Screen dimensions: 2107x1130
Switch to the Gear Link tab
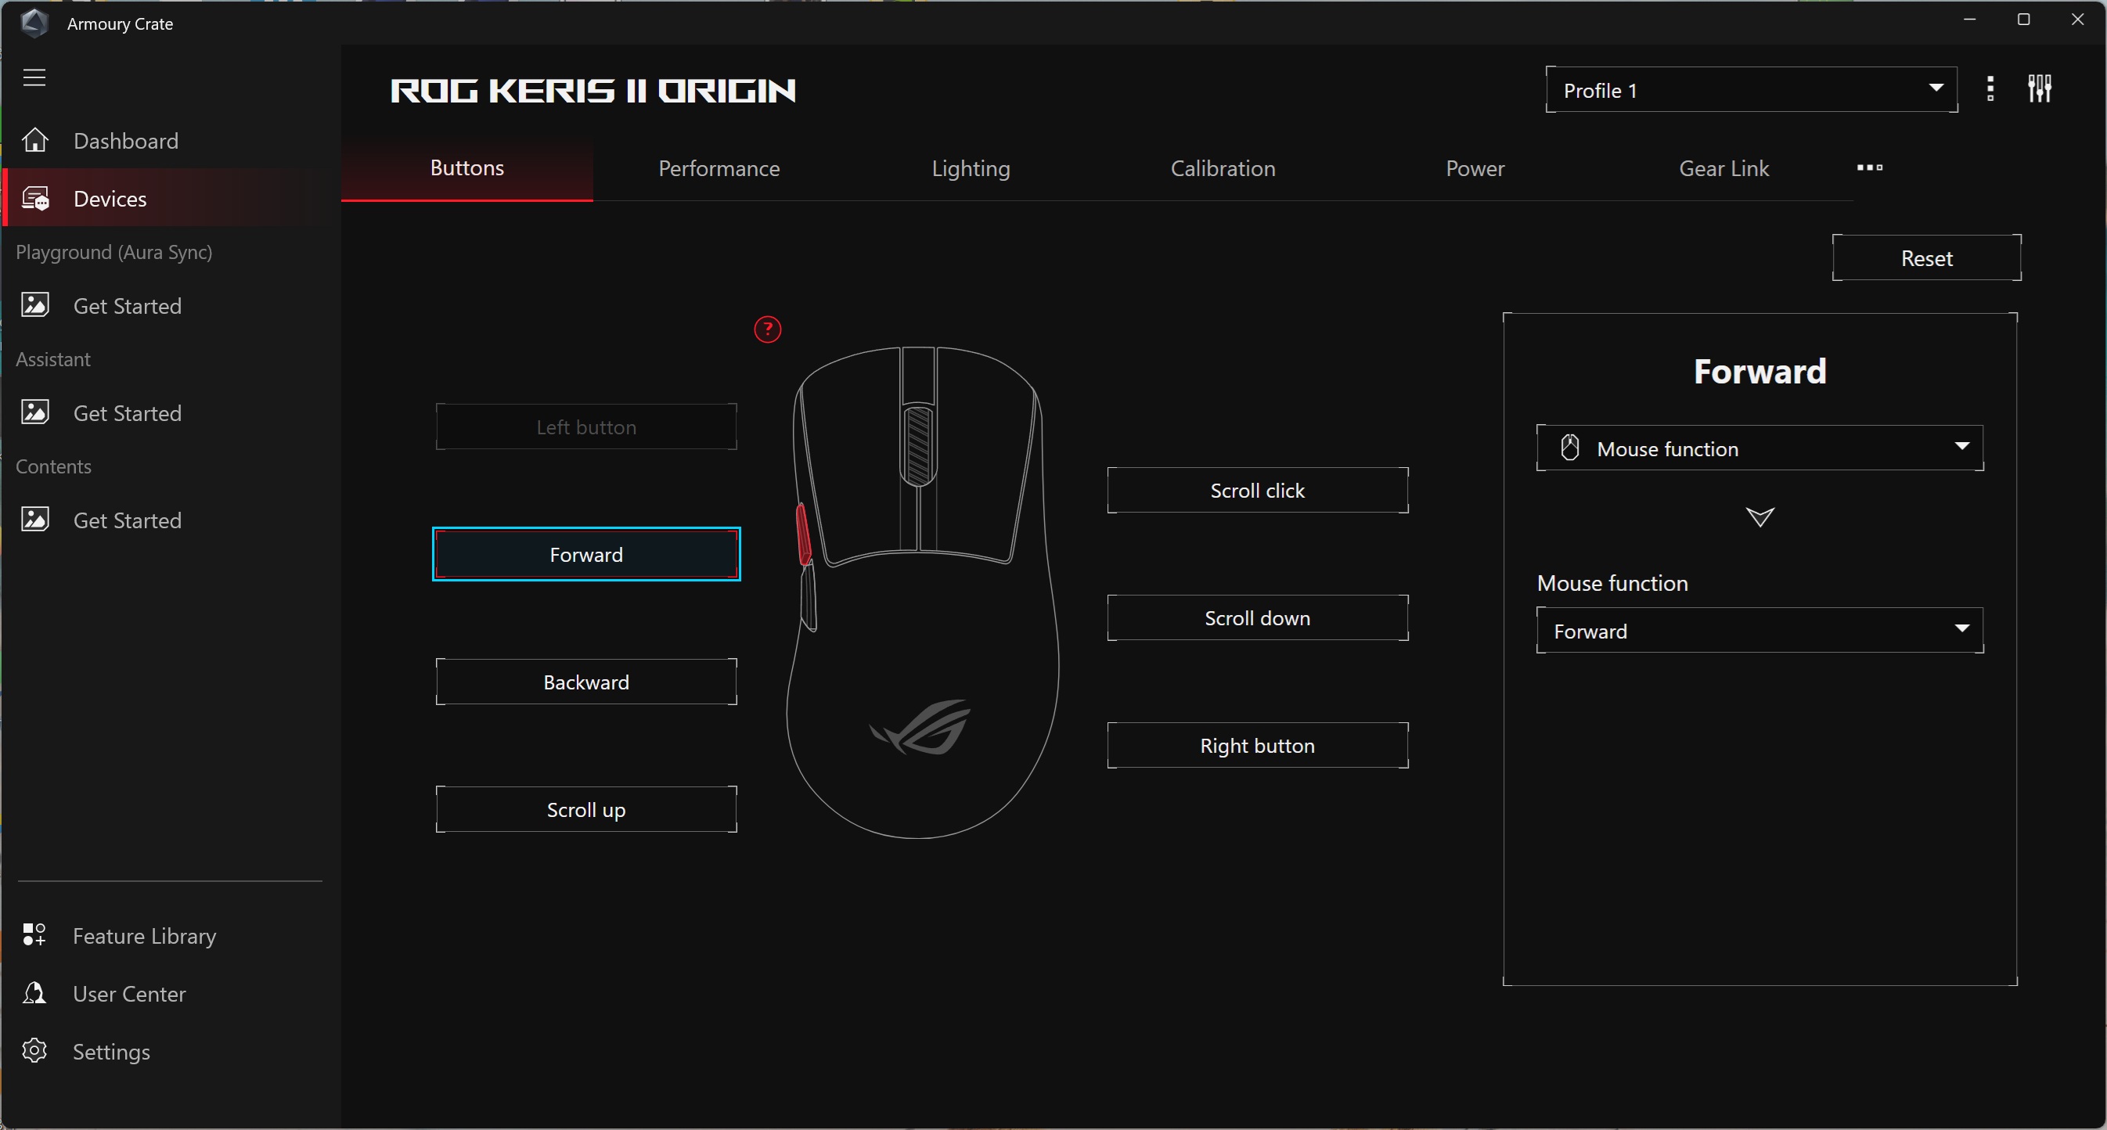[x=1724, y=168]
